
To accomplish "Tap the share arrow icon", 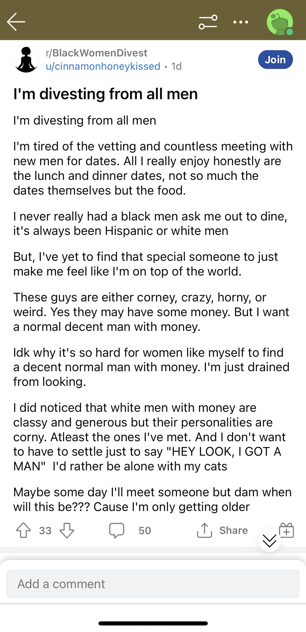I will 204,530.
